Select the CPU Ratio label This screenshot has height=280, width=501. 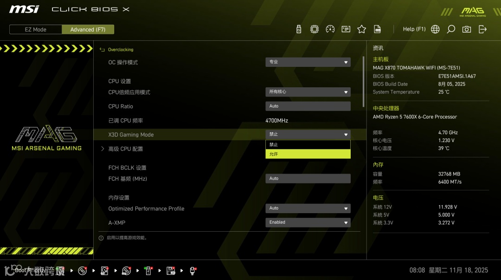(121, 106)
